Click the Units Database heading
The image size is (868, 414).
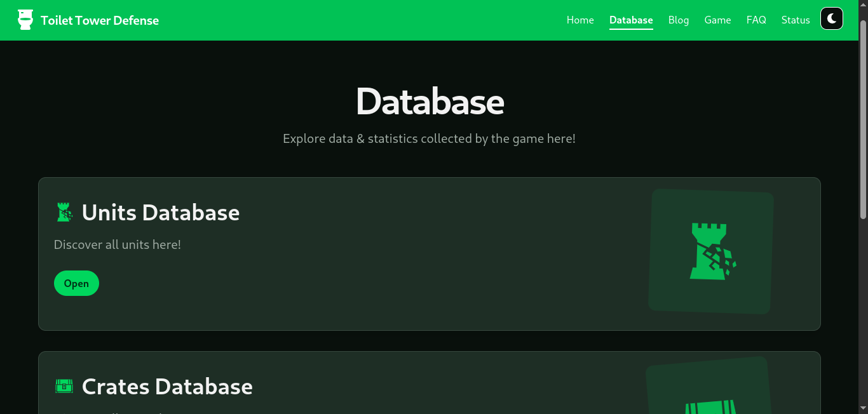coord(161,212)
